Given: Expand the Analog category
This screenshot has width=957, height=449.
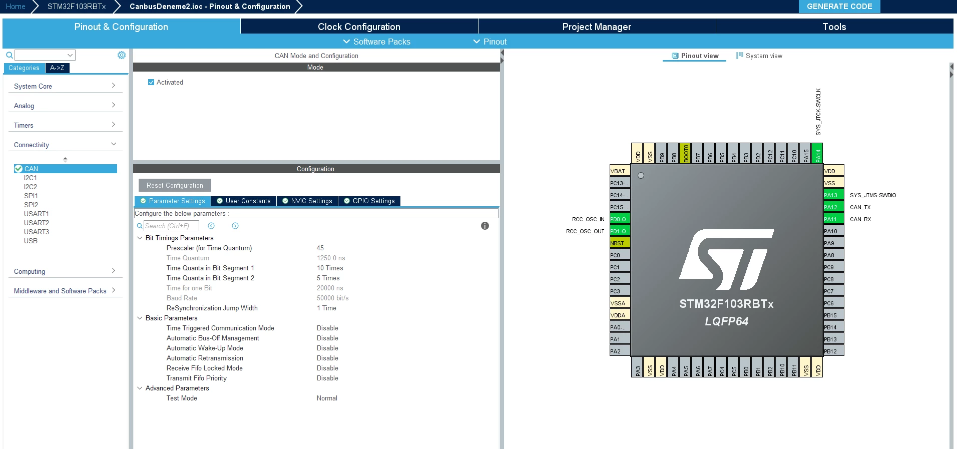Looking at the screenshot, I should (x=65, y=106).
